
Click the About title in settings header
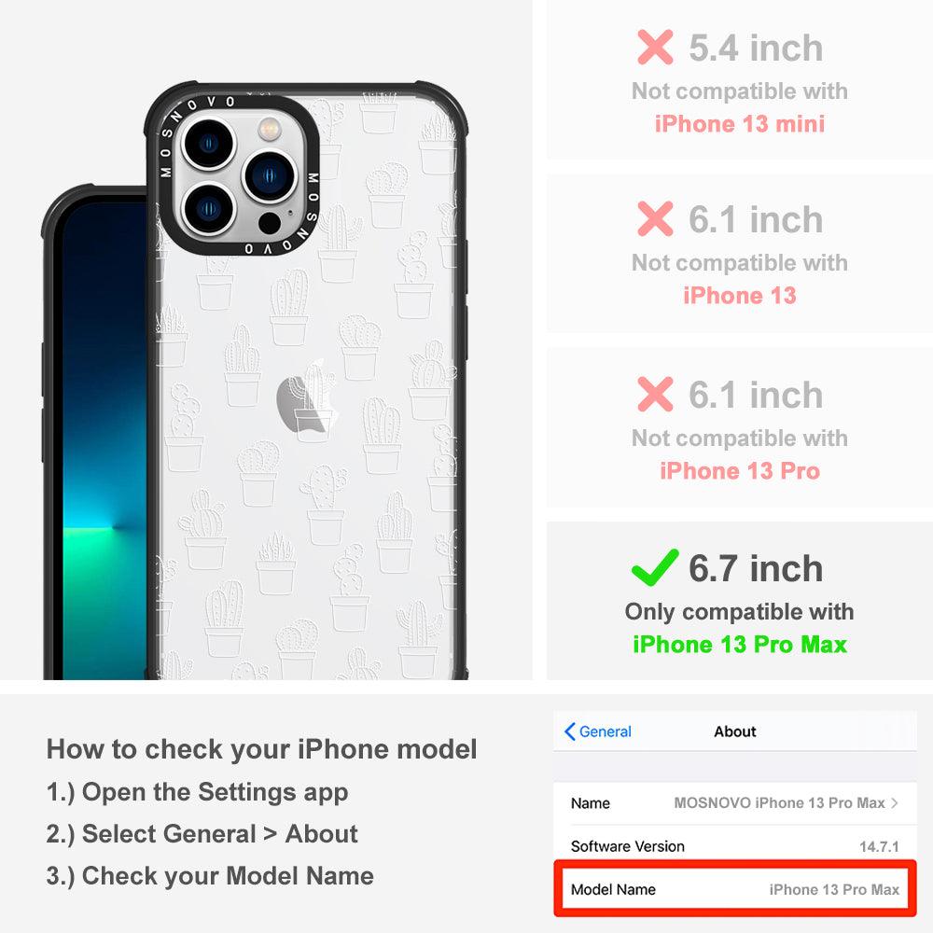point(735,731)
